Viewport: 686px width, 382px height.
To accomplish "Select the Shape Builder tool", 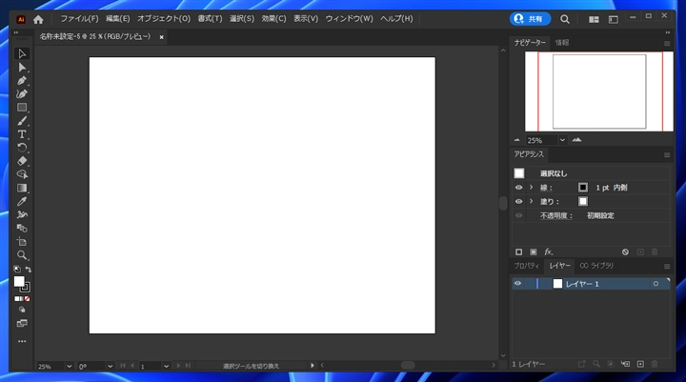I will pyautogui.click(x=22, y=174).
